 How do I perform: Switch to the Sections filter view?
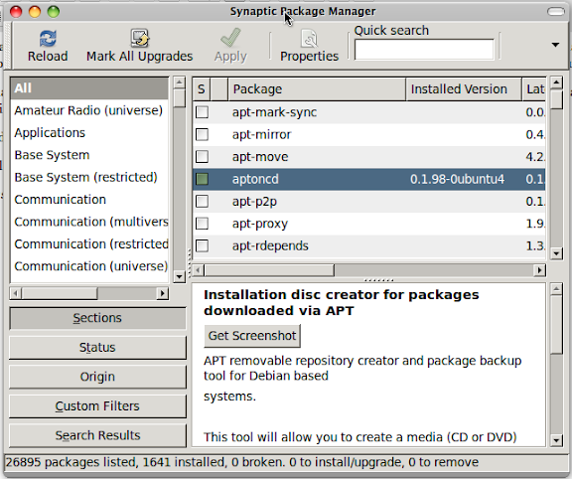click(97, 318)
